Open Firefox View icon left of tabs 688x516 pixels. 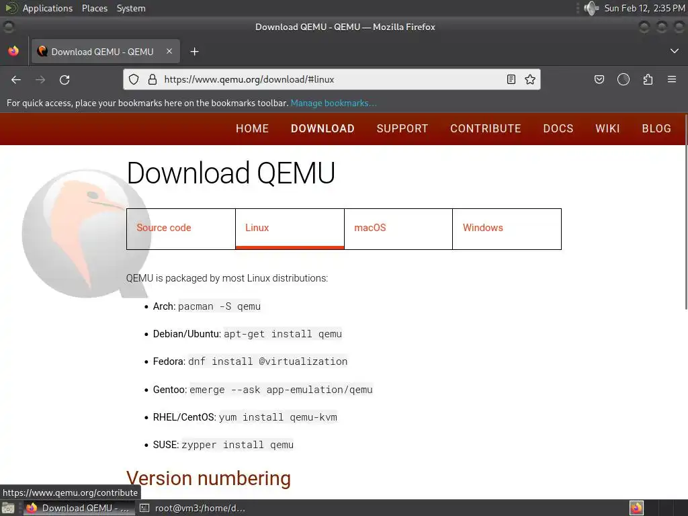coord(13,51)
